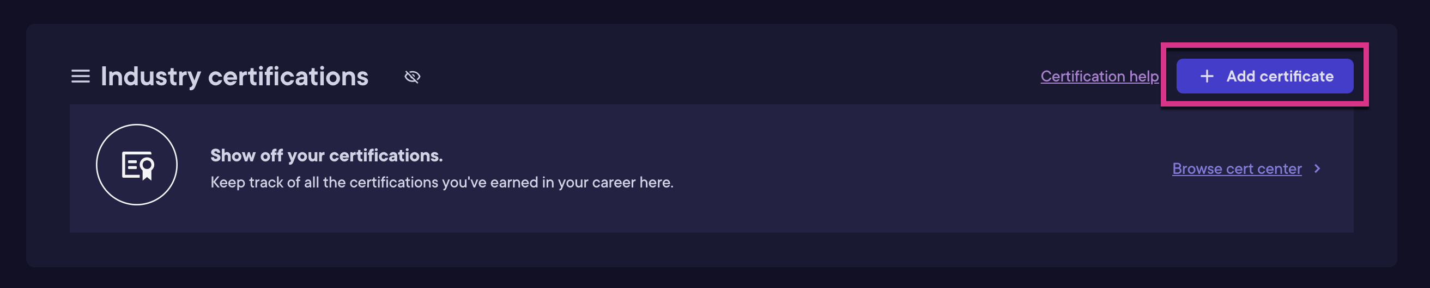Click the chevron arrow after Browse cert center
1430x288 pixels.
tap(1317, 168)
